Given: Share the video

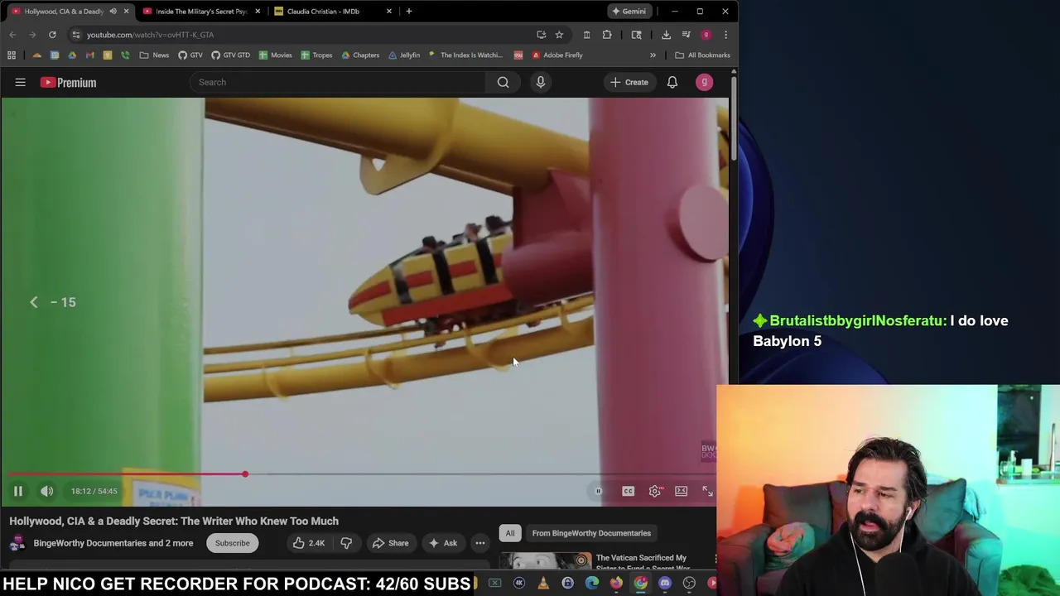Looking at the screenshot, I should 390,543.
